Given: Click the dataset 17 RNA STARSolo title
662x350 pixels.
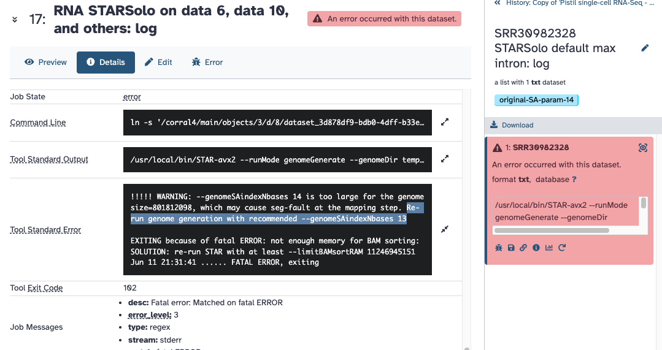Looking at the screenshot, I should [x=171, y=20].
